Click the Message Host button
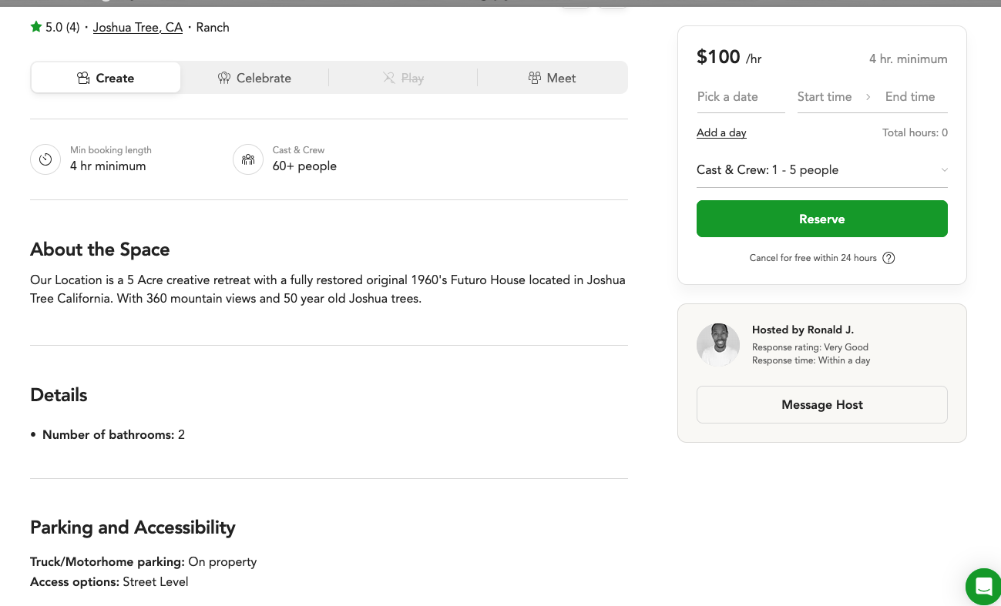The width and height of the screenshot is (1001, 606). [x=821, y=405]
